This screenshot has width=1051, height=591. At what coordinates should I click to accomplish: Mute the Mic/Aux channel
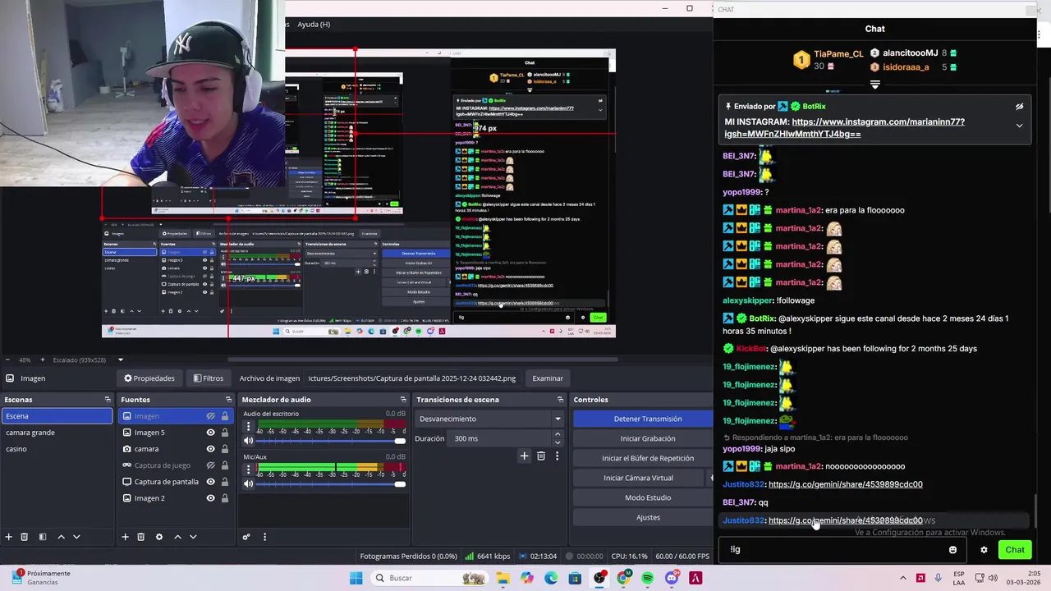pyautogui.click(x=249, y=483)
